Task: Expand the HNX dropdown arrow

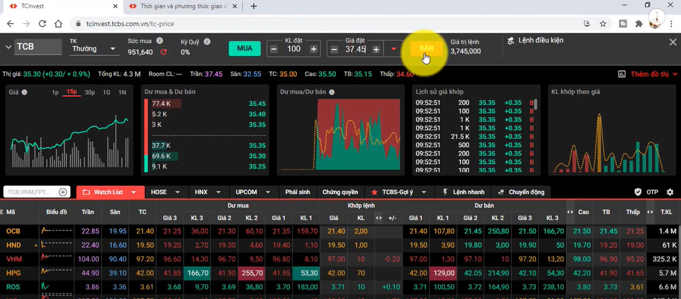Action: point(219,192)
